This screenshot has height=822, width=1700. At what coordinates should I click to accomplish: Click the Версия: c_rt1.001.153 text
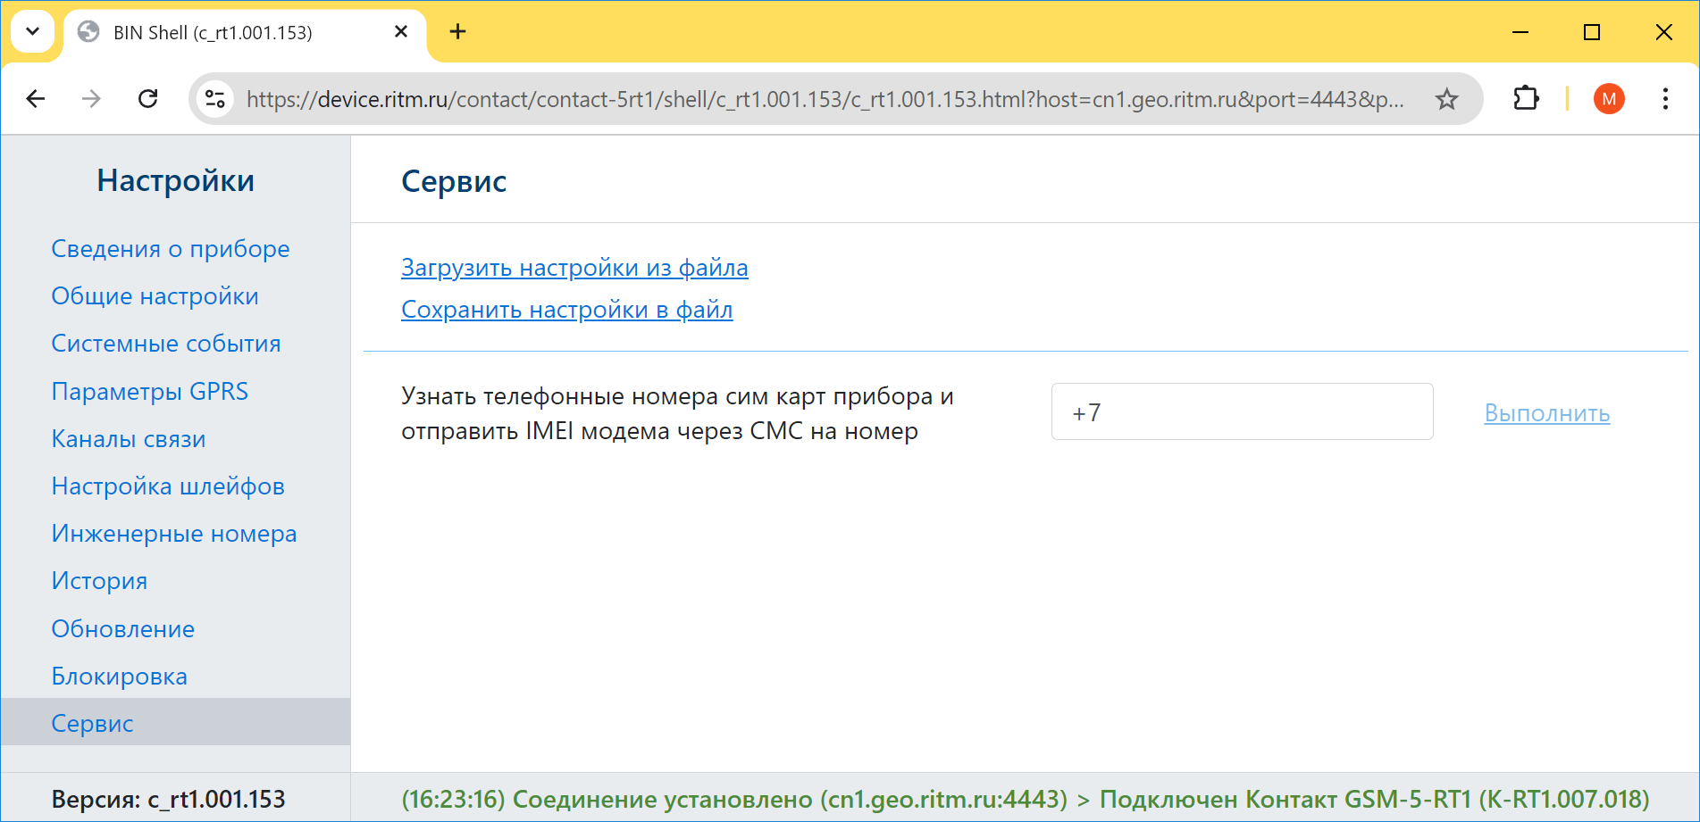click(168, 799)
